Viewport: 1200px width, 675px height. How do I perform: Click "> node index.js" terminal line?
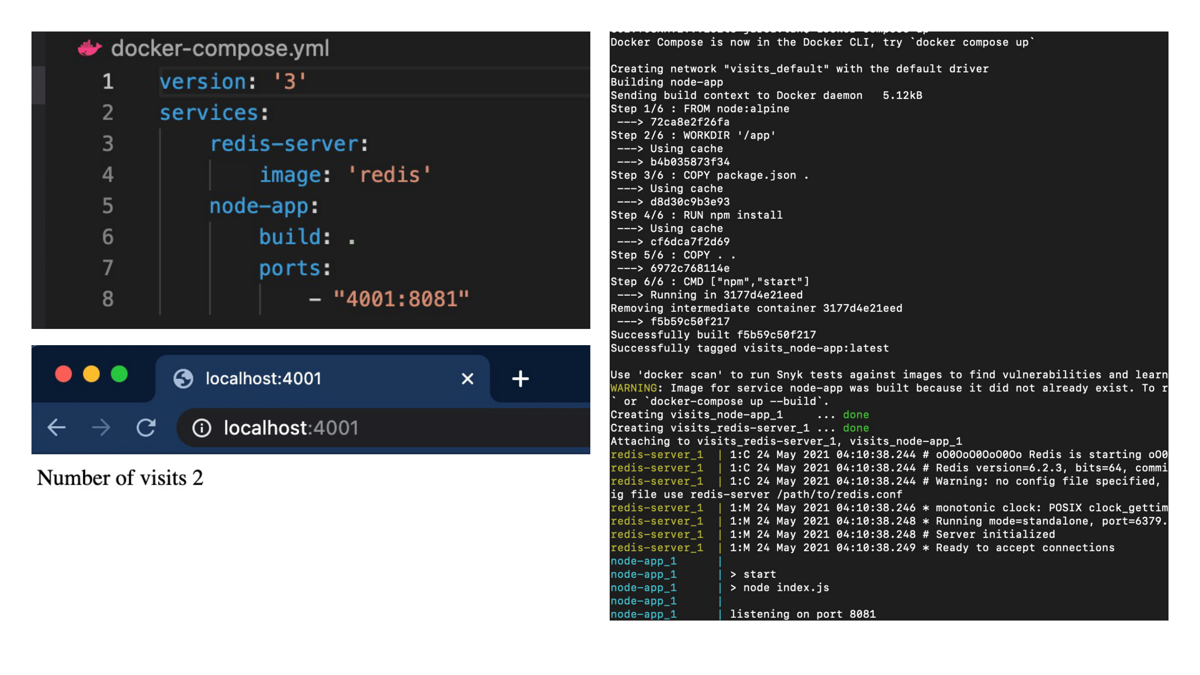click(779, 587)
